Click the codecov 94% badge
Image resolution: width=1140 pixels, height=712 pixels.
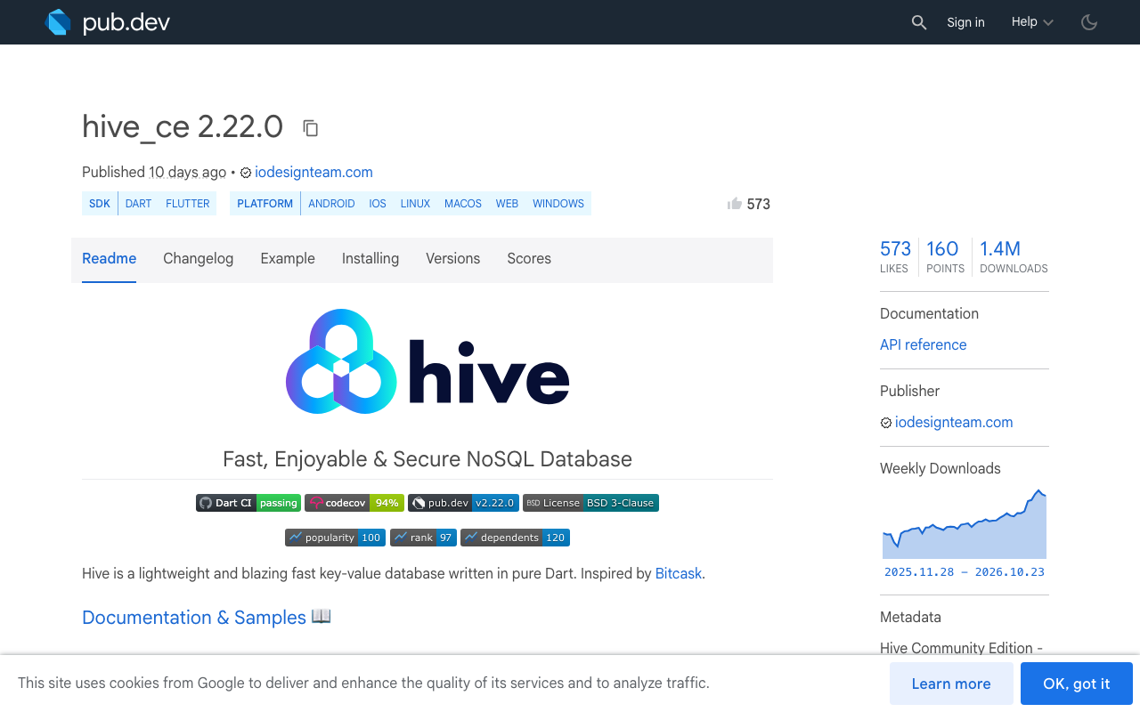(354, 503)
